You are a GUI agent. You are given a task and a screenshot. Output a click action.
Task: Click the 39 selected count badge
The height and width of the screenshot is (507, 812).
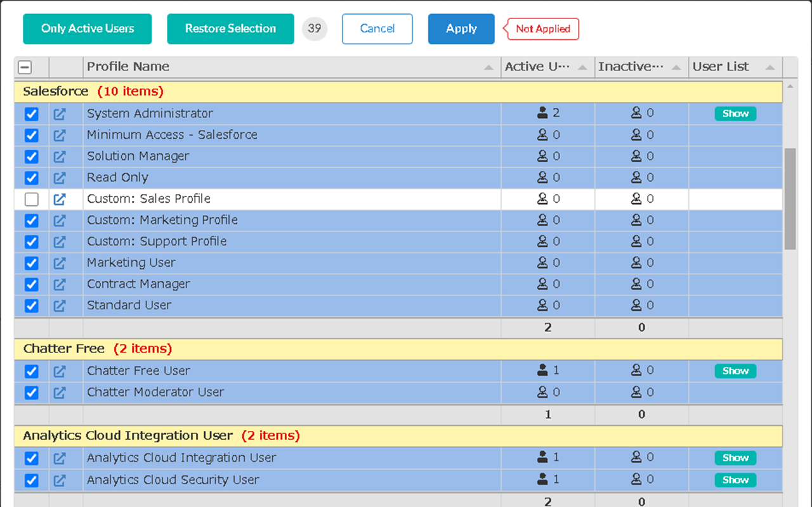tap(315, 29)
